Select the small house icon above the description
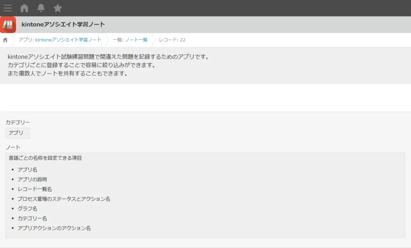Viewport: 411px width, 248px height. point(5,40)
